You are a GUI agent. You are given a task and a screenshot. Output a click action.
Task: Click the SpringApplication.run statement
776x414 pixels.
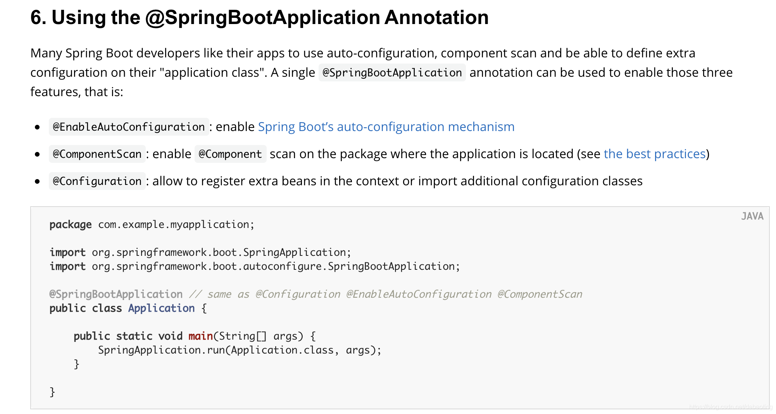pyautogui.click(x=240, y=350)
